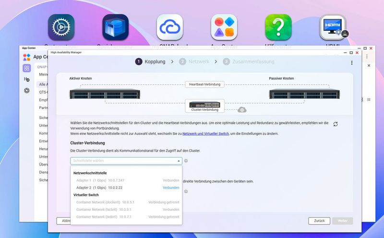Screen dimensions: 384x238
Task: Open the App Center desktop icon
Action: click(x=224, y=27)
